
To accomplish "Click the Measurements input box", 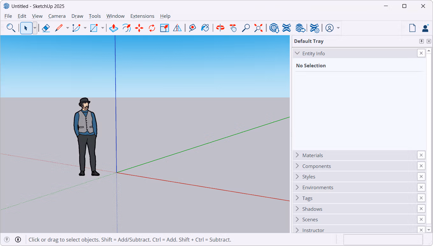I will [x=383, y=240].
